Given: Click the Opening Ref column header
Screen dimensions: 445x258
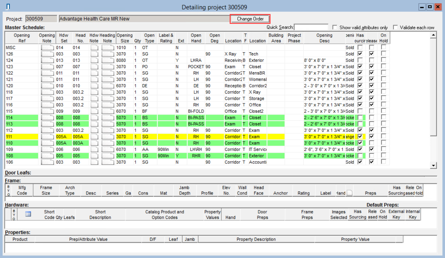Looking at the screenshot, I should point(22,38).
